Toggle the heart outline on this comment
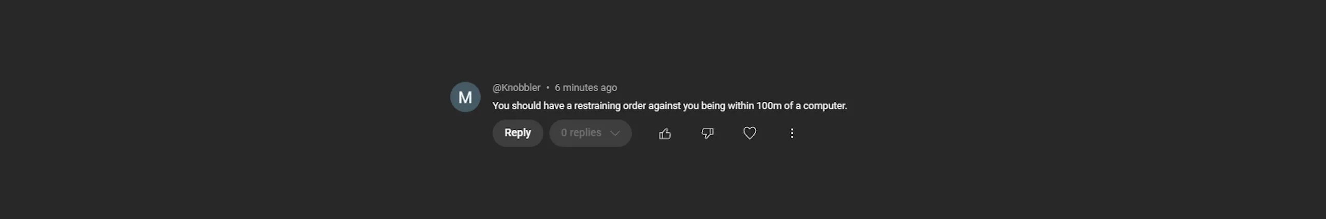1326x219 pixels. [750, 133]
